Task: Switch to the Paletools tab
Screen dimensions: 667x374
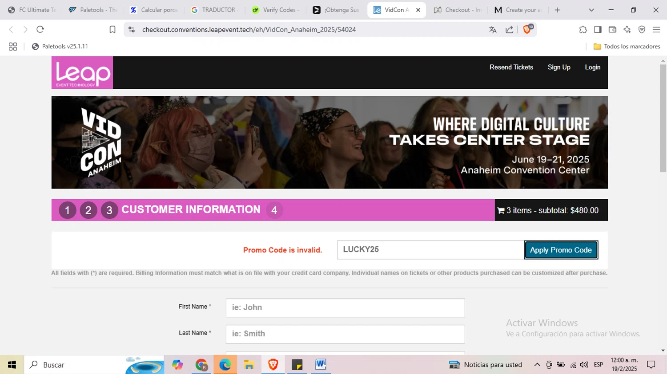Action: [93, 10]
